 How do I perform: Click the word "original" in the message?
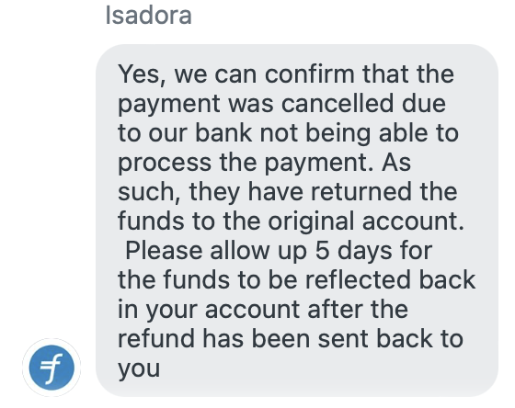coord(312,221)
